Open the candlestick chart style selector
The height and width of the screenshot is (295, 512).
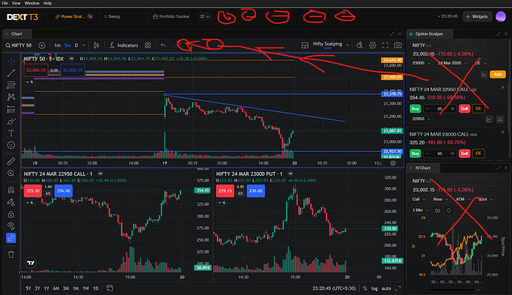point(96,45)
